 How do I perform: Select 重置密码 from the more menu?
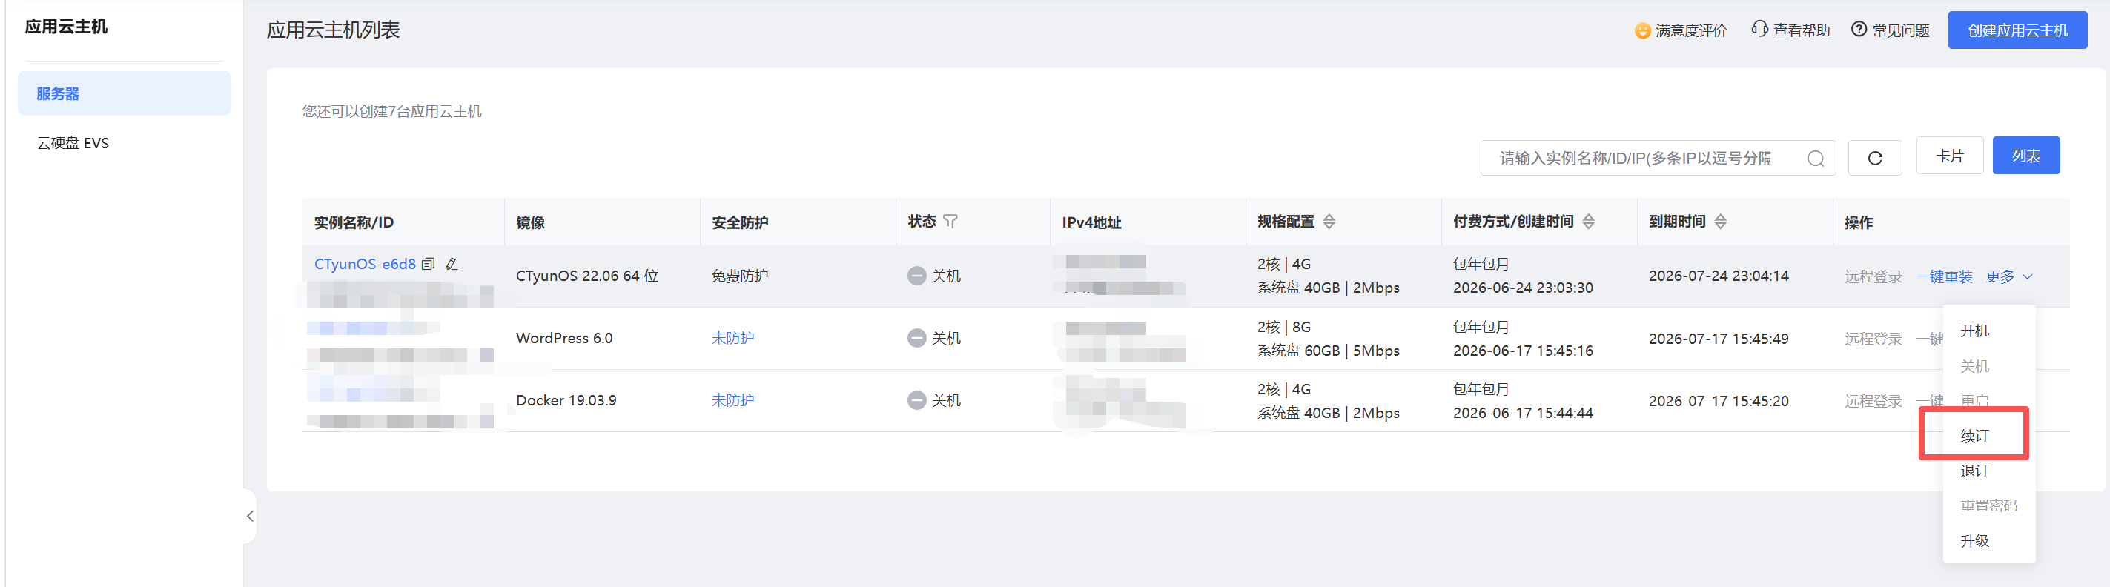pos(1988,505)
